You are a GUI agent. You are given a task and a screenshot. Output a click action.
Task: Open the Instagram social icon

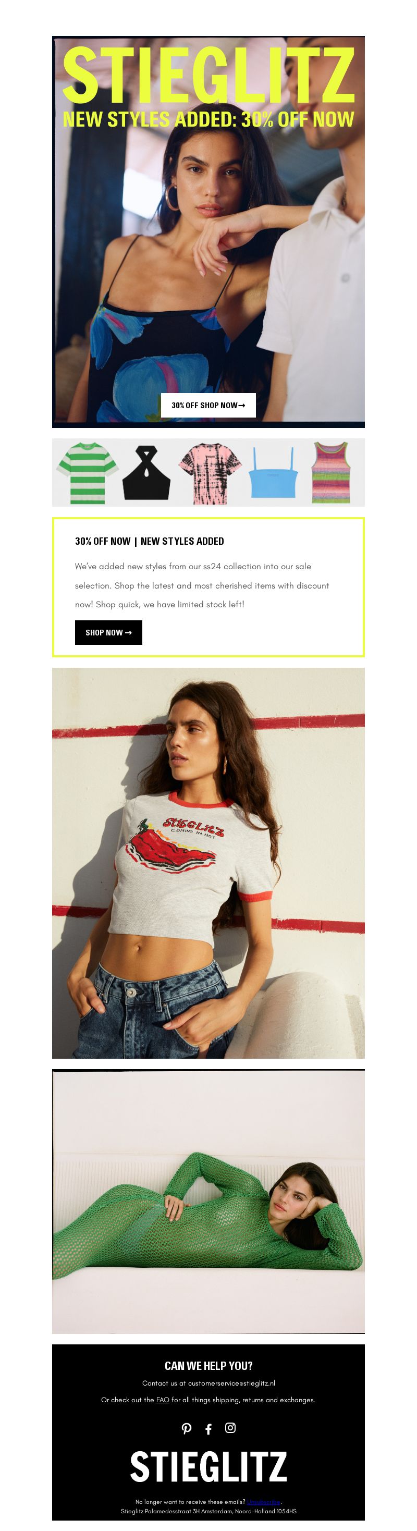pyautogui.click(x=230, y=1428)
